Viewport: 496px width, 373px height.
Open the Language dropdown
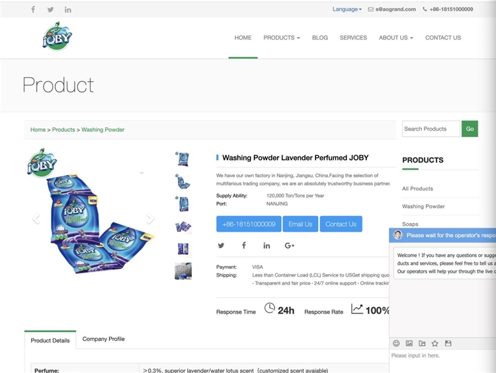pos(347,9)
